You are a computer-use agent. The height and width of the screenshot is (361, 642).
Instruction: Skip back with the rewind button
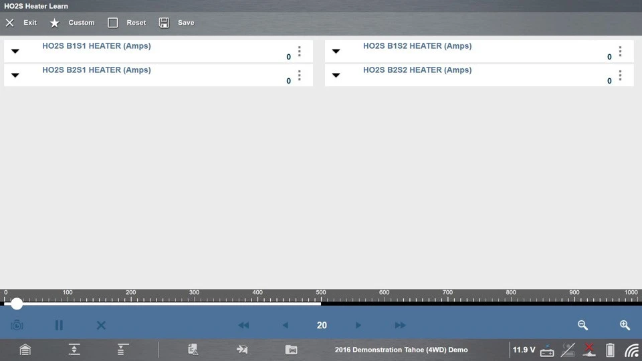coord(243,326)
